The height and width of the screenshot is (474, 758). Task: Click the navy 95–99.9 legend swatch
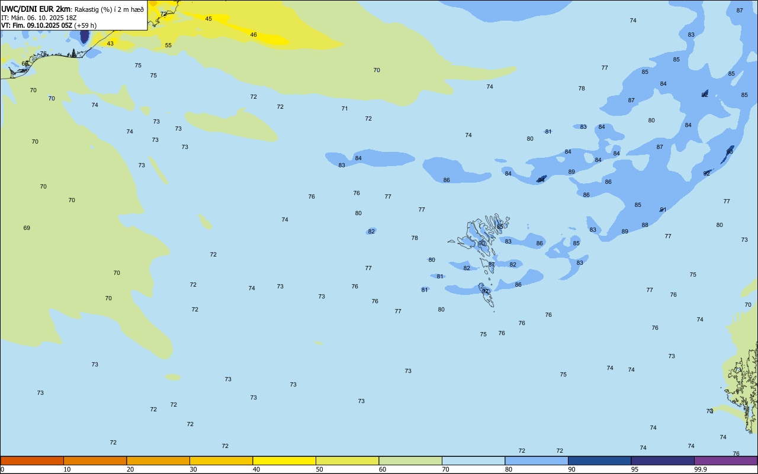663,460
